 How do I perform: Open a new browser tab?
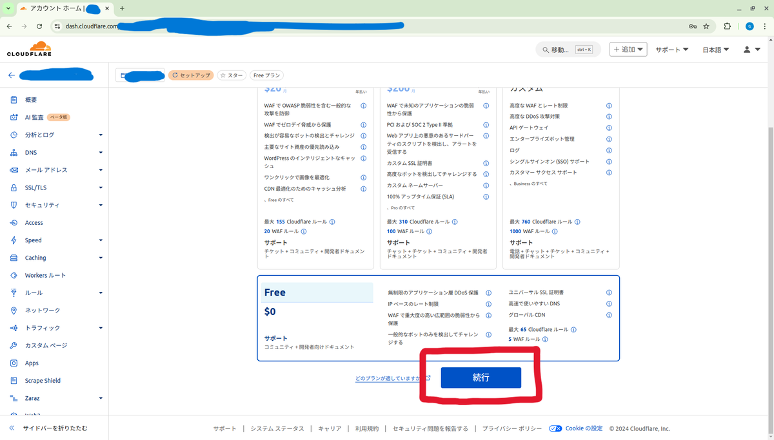pos(123,8)
